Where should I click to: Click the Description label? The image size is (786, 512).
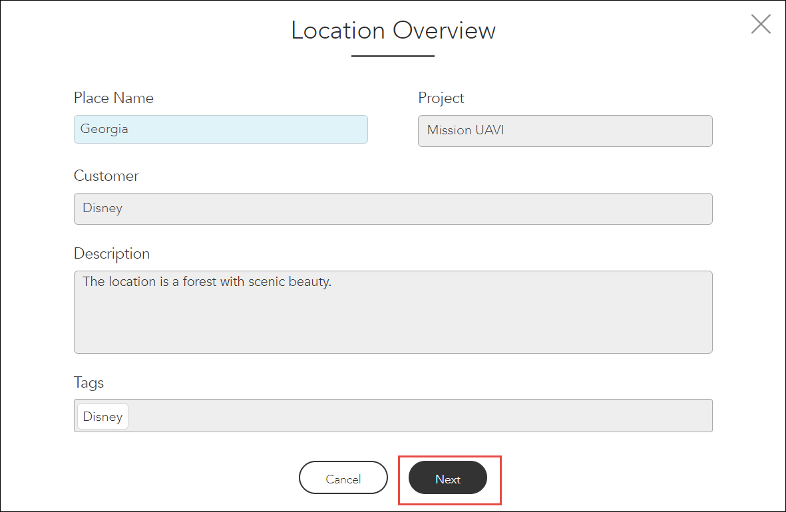[112, 254]
